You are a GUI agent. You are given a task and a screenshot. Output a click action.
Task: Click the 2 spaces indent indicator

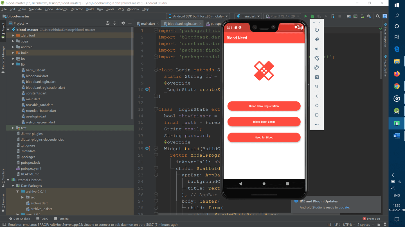coord(365,224)
